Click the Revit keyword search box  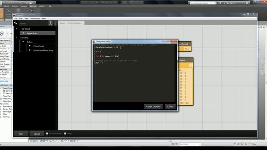point(202,3)
